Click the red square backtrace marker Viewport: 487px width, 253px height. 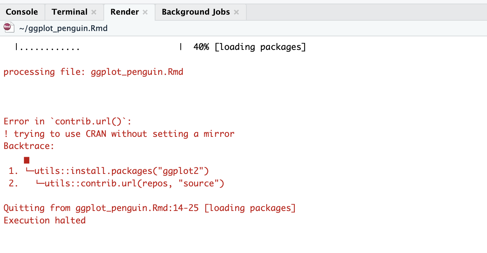click(x=27, y=160)
